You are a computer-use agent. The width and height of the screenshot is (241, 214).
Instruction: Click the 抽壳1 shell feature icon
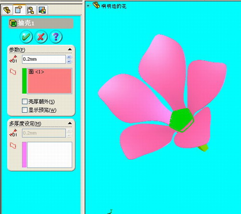pyautogui.click(x=13, y=23)
